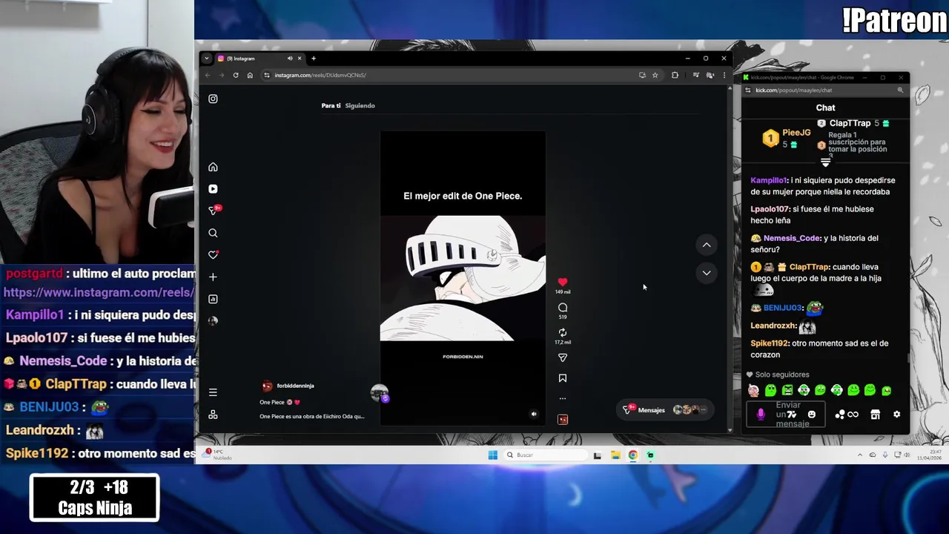Click ClapTTrap name in leaderboard
Screen dimensions: 949x534
pos(850,123)
